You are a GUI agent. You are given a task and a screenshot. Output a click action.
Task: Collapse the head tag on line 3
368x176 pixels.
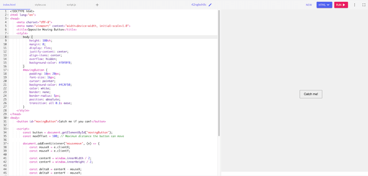pos(8,18)
